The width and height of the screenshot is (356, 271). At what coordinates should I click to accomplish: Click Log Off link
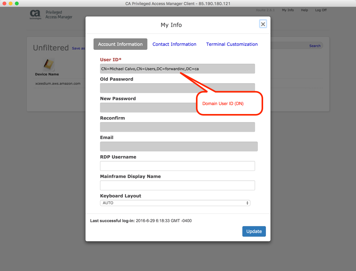(x=321, y=10)
